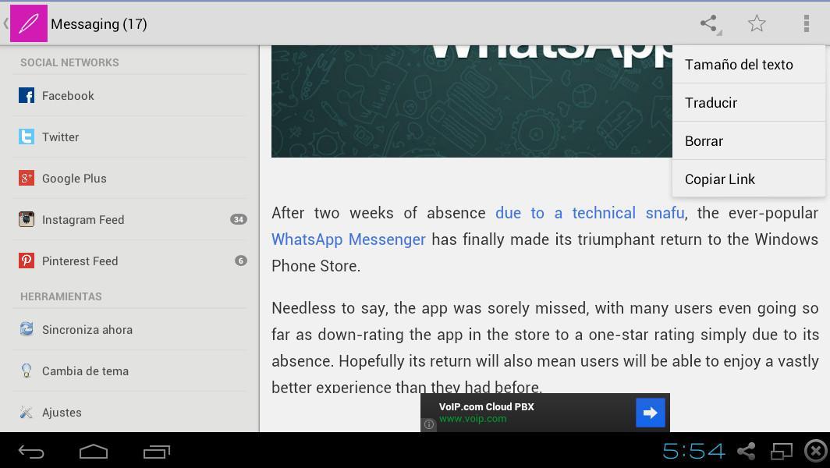Image resolution: width=830 pixels, height=468 pixels.
Task: Choose Copiar Link option
Action: tap(749, 179)
